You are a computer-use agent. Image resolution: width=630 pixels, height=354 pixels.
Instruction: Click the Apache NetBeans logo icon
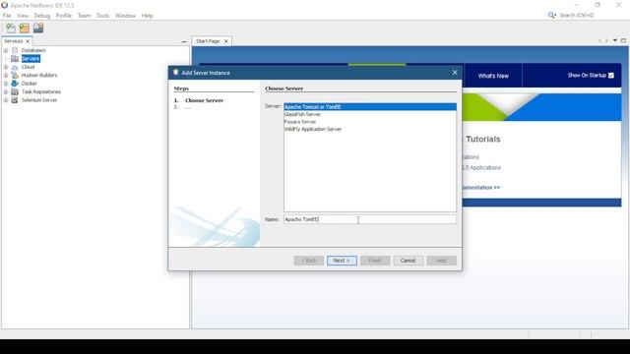pyautogui.click(x=4, y=5)
